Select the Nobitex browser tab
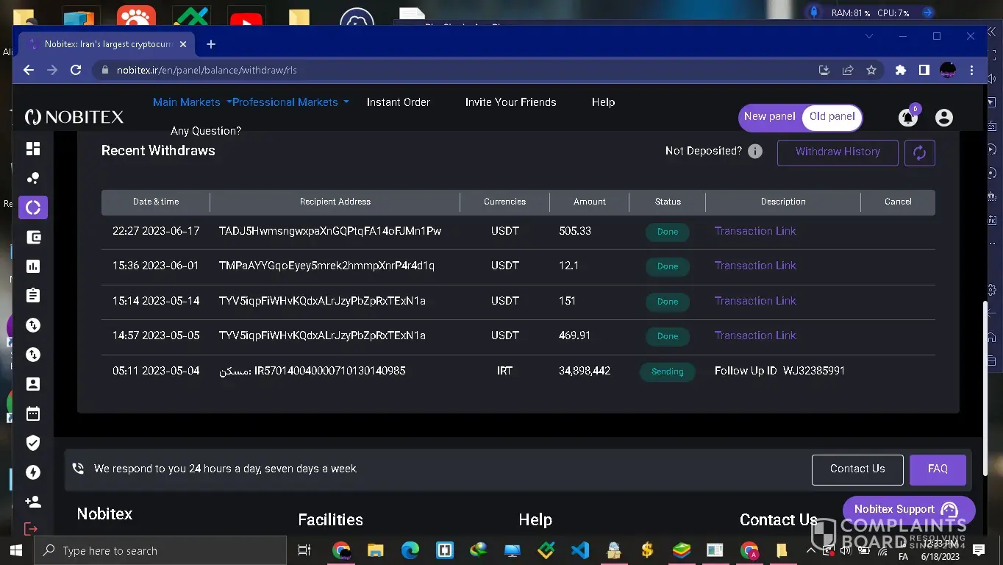 pyautogui.click(x=107, y=44)
